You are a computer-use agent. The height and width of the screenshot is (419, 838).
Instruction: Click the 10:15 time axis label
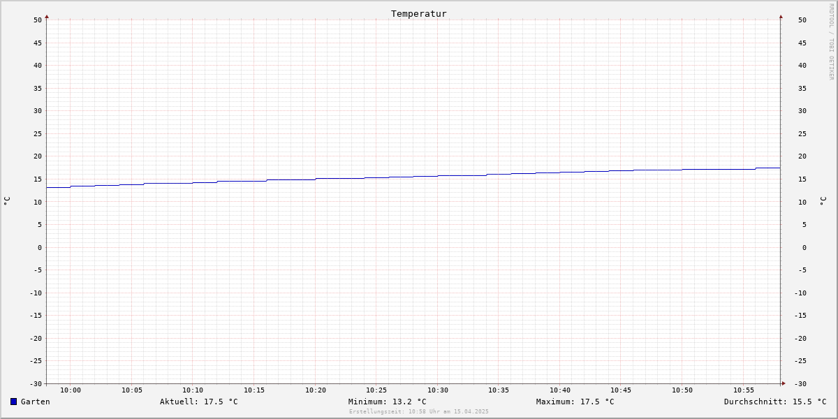254,390
